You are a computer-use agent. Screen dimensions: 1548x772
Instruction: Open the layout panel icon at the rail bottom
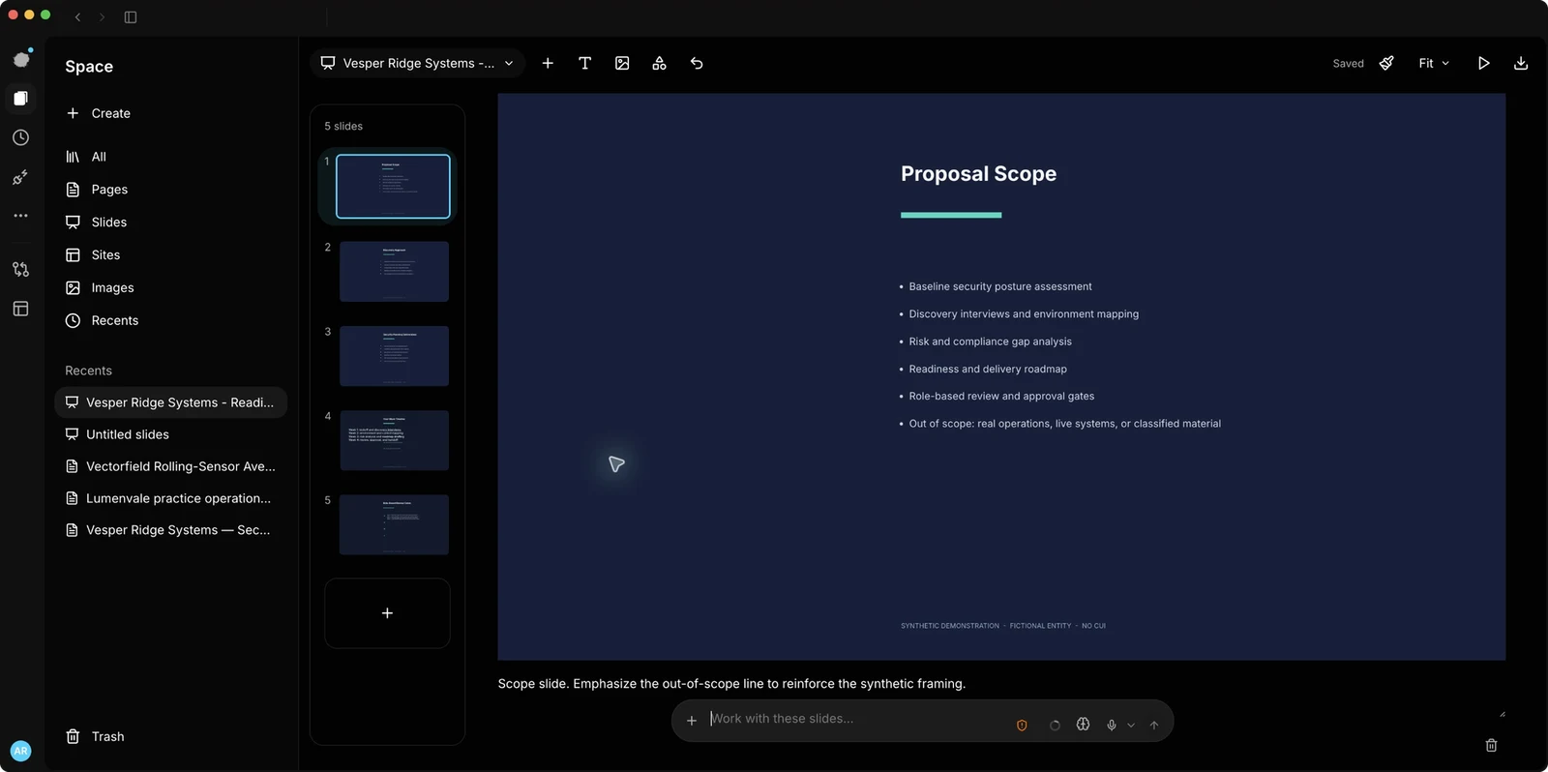tap(20, 309)
